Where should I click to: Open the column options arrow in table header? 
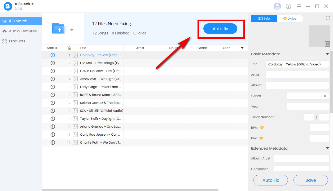[x=242, y=48]
